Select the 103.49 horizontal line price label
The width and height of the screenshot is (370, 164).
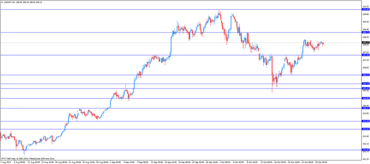(366, 121)
